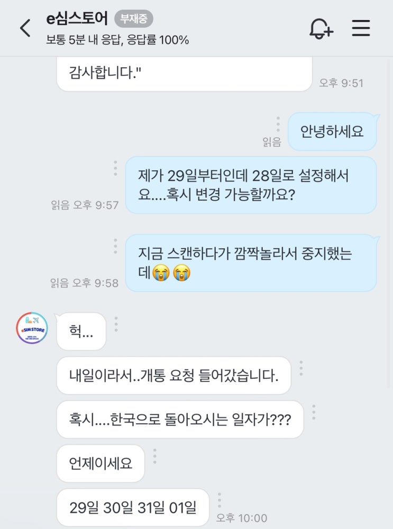Viewport: 393px width, 529px height.
Task: Open options dots beside '29일 30일 31일 01일' message
Action: click(x=220, y=500)
